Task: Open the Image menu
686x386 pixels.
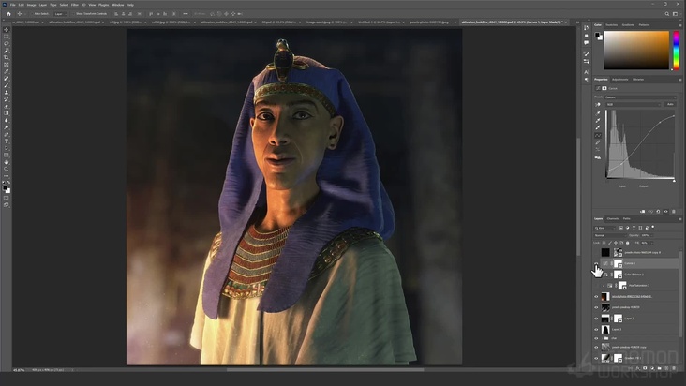Action: point(31,5)
